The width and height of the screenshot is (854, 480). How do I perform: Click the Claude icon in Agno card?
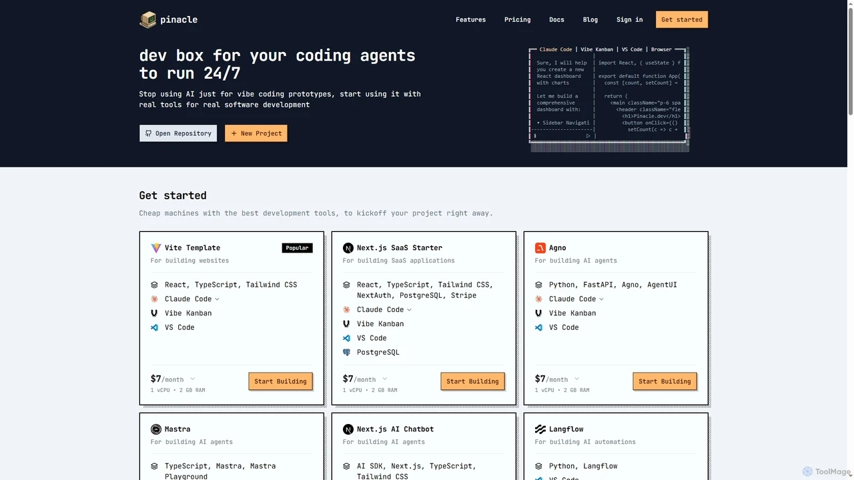tap(538, 299)
